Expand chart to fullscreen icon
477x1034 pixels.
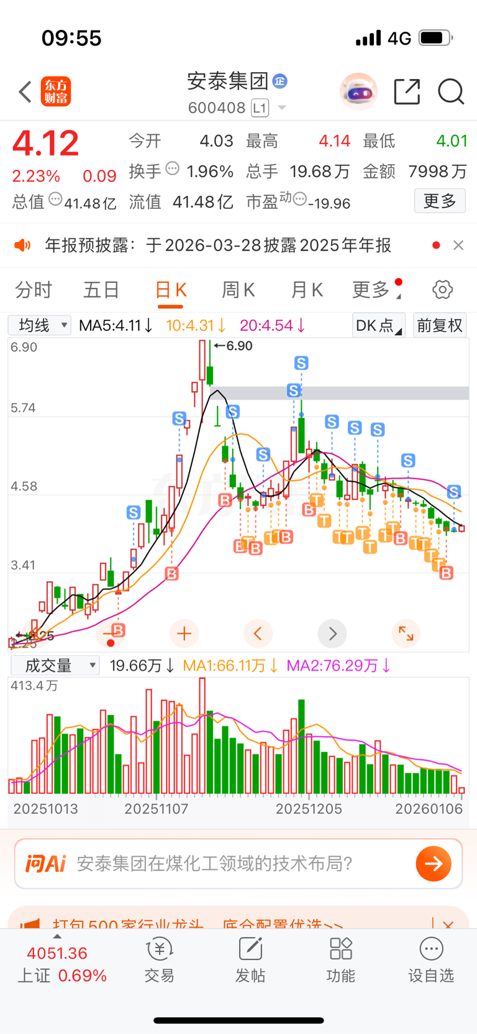tap(406, 634)
